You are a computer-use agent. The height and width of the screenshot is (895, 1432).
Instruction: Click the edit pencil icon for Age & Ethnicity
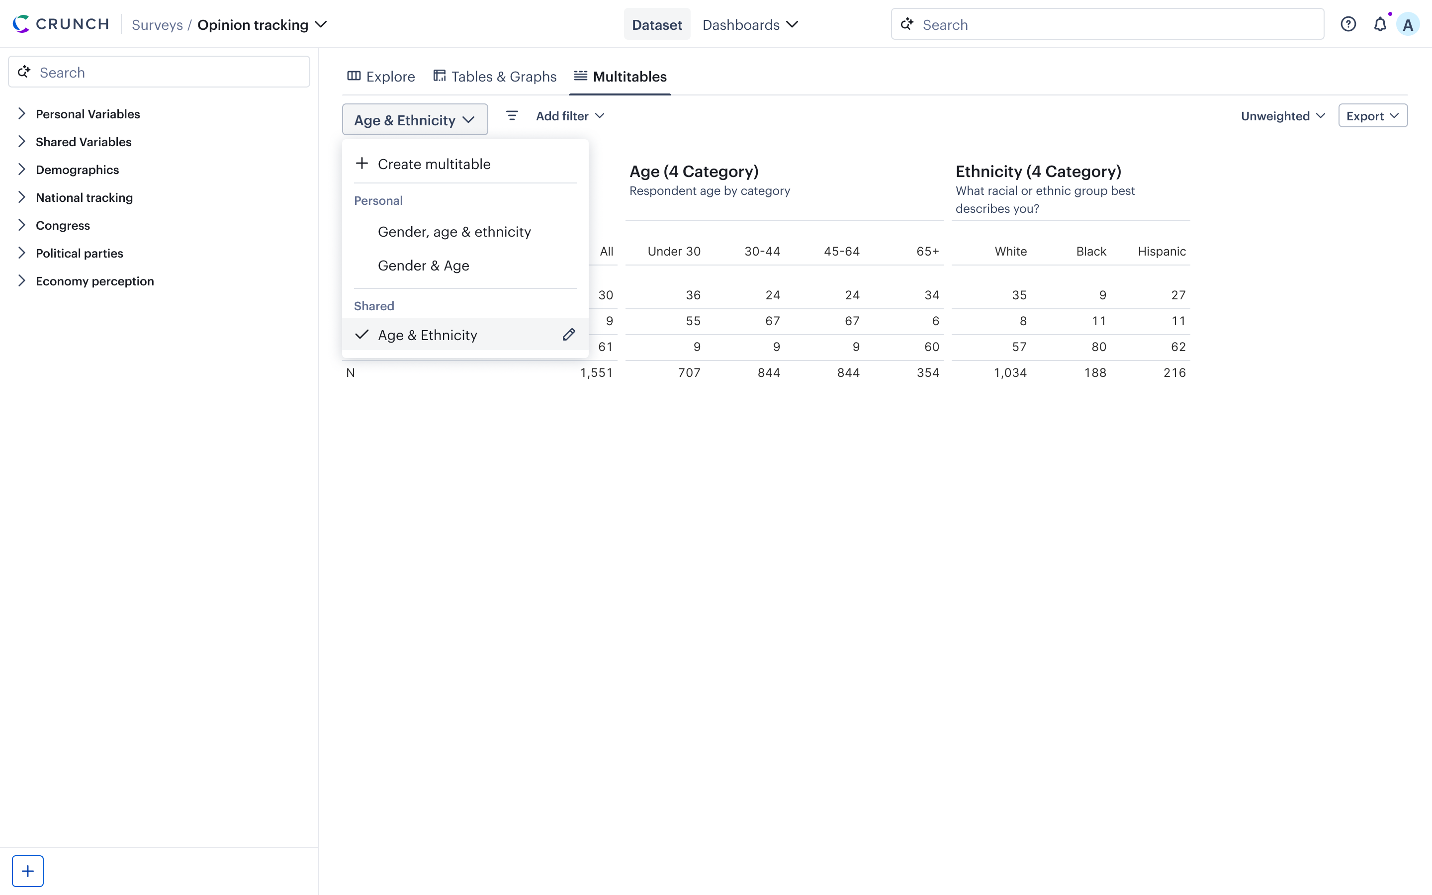(x=569, y=335)
